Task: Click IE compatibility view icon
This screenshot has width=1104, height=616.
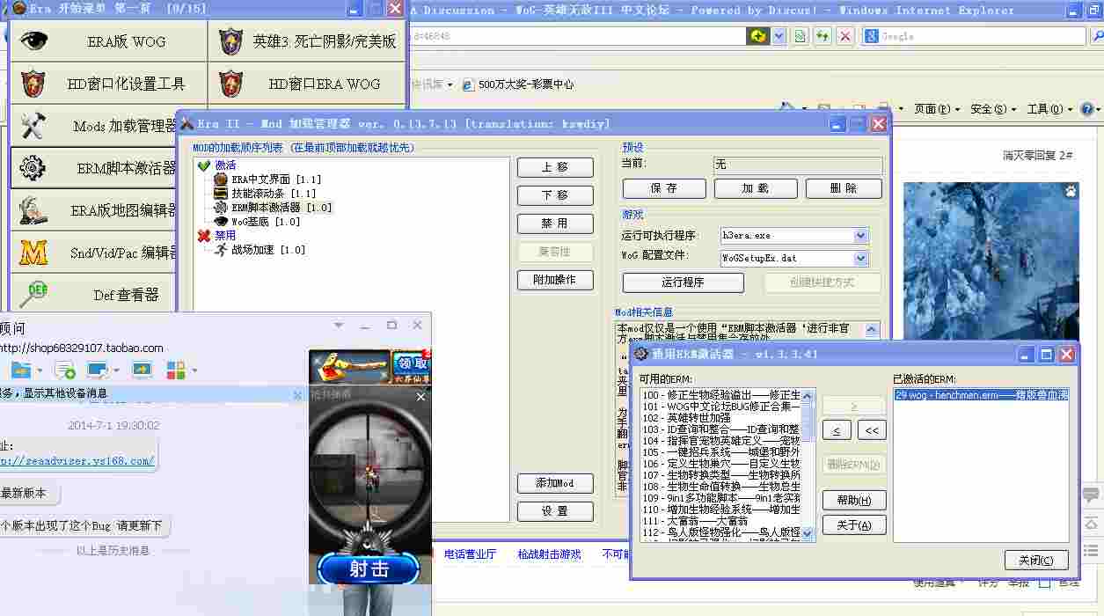Action: [801, 36]
